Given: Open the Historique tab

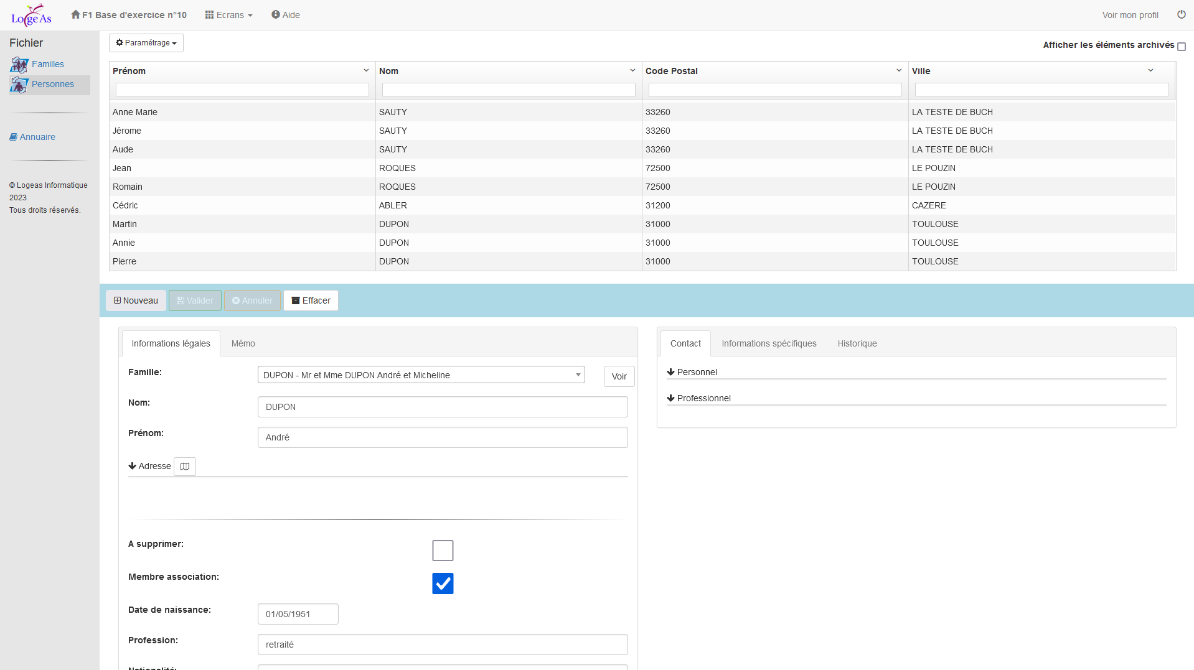Looking at the screenshot, I should pyautogui.click(x=857, y=343).
